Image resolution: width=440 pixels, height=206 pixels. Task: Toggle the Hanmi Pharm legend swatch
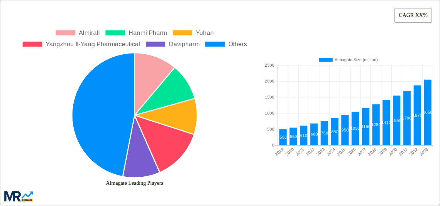(x=115, y=33)
